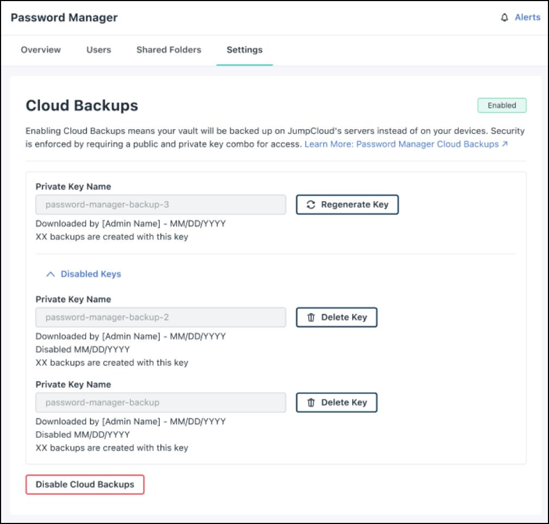This screenshot has height=524, width=549.
Task: Click trash icon for password-manager-backup-2 key
Action: (311, 317)
